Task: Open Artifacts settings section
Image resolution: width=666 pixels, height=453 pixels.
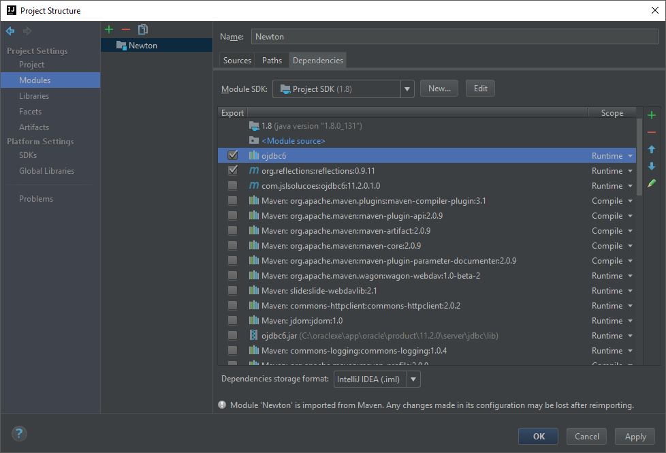Action: pyautogui.click(x=34, y=127)
